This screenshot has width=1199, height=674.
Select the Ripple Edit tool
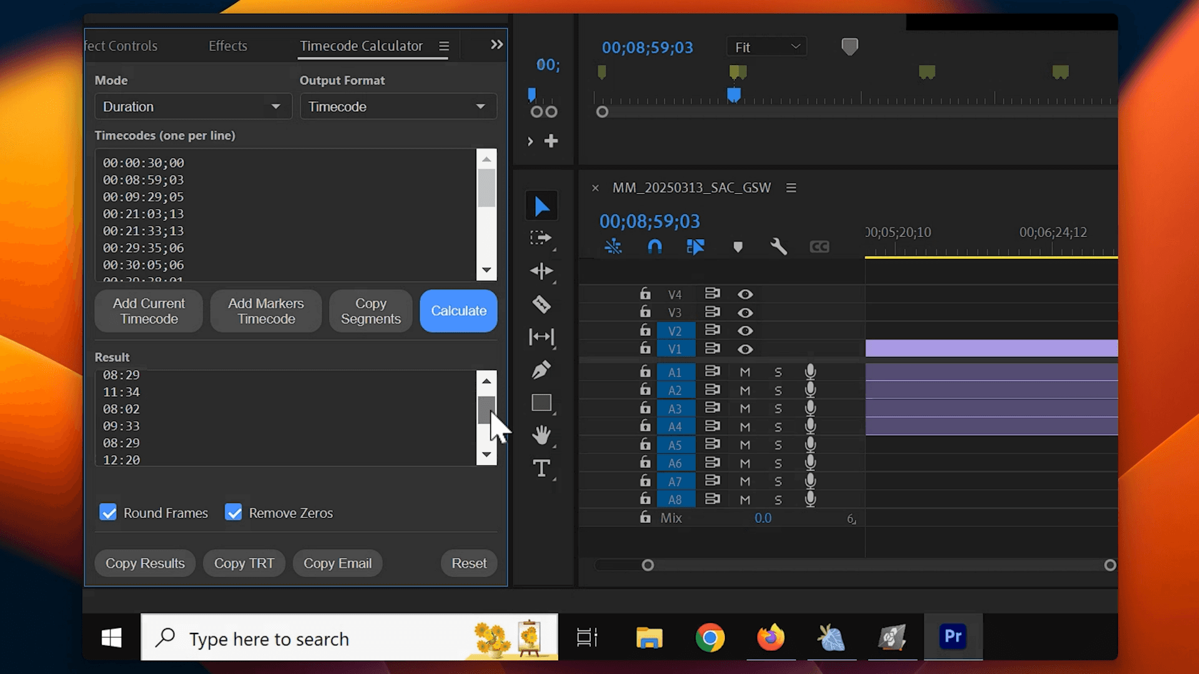pyautogui.click(x=541, y=271)
